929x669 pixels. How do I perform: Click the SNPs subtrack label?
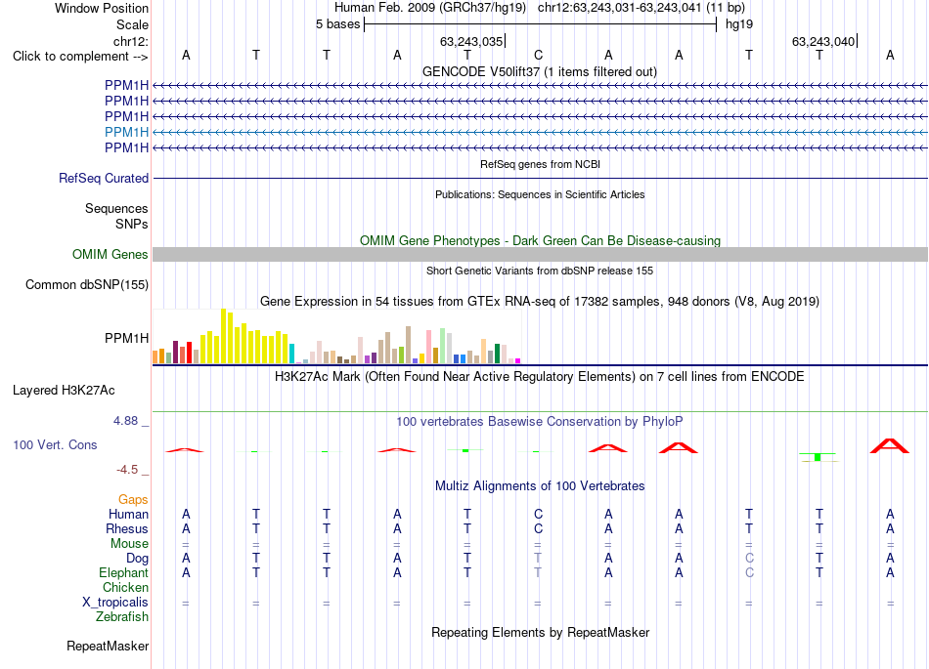pyautogui.click(x=132, y=225)
